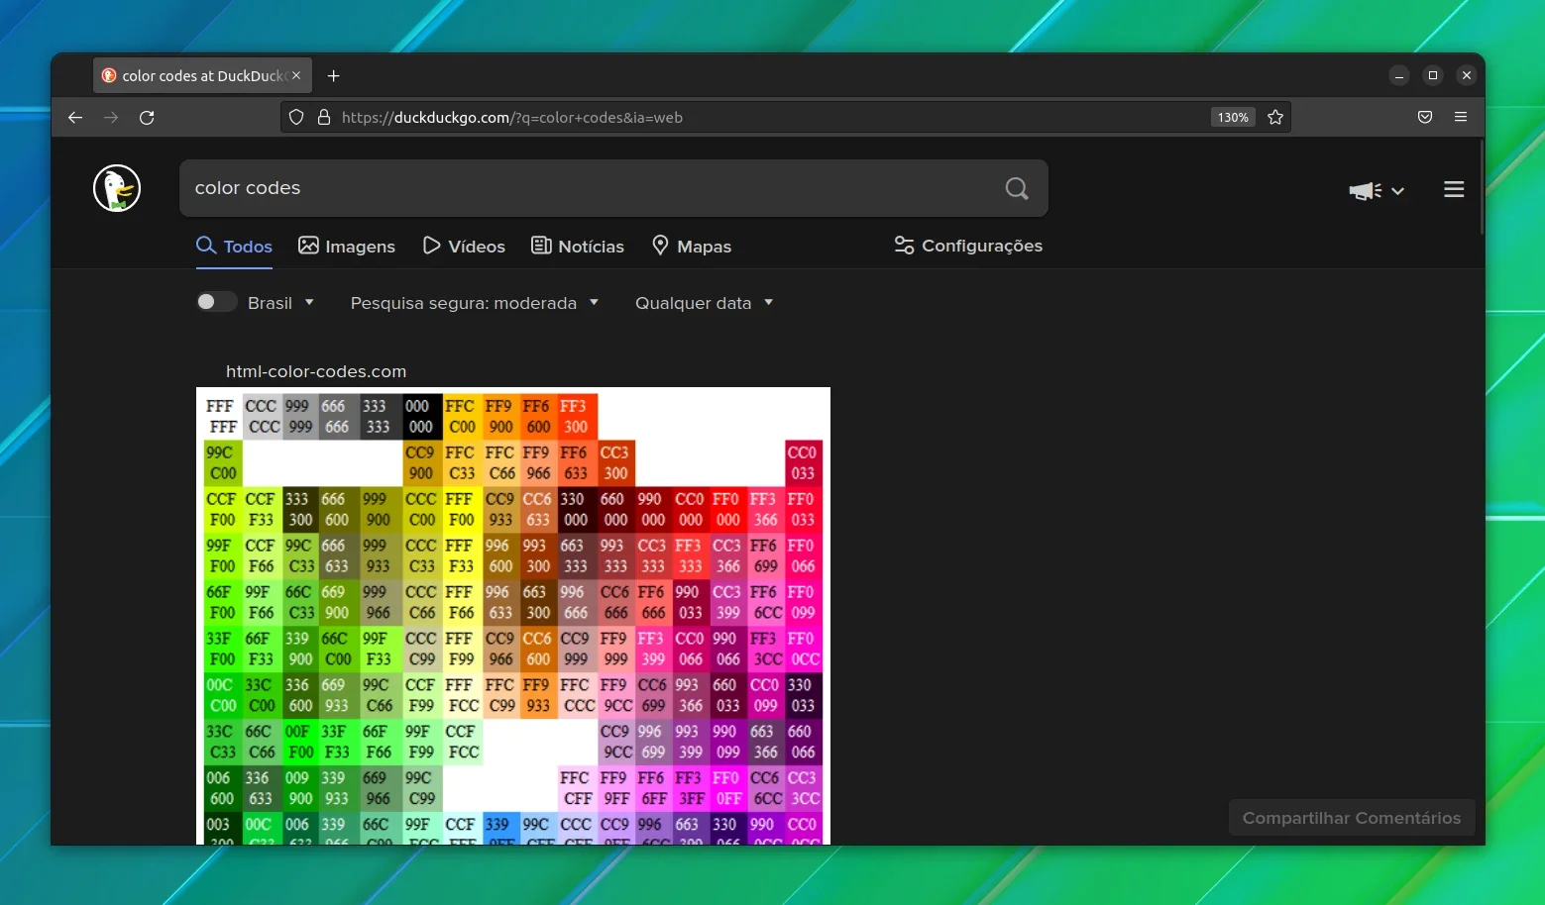Pick the FFCC00 yellow swatch
Viewport: 1545px width, 905px height.
click(461, 417)
